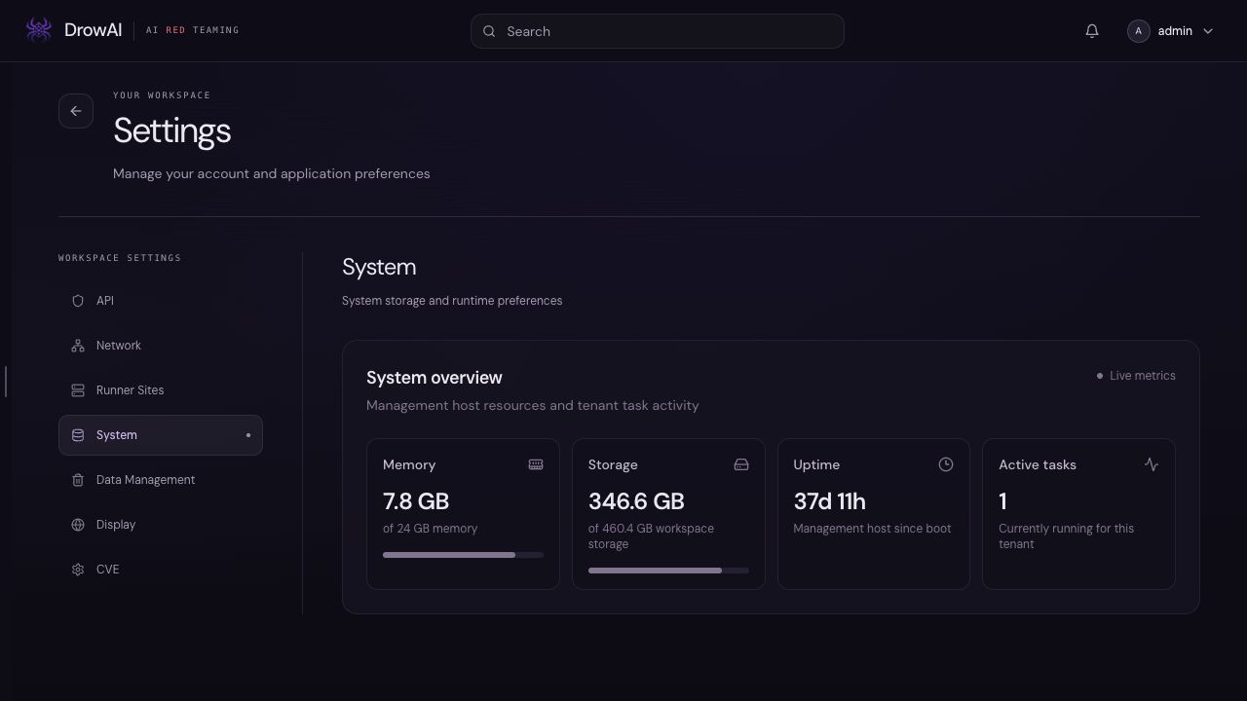
Task: Click the System overview heading
Action: point(435,378)
